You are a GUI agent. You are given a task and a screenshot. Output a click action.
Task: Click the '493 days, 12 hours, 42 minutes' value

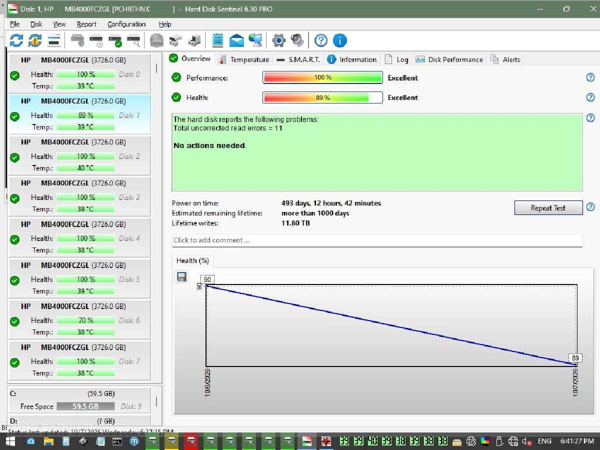[331, 203]
